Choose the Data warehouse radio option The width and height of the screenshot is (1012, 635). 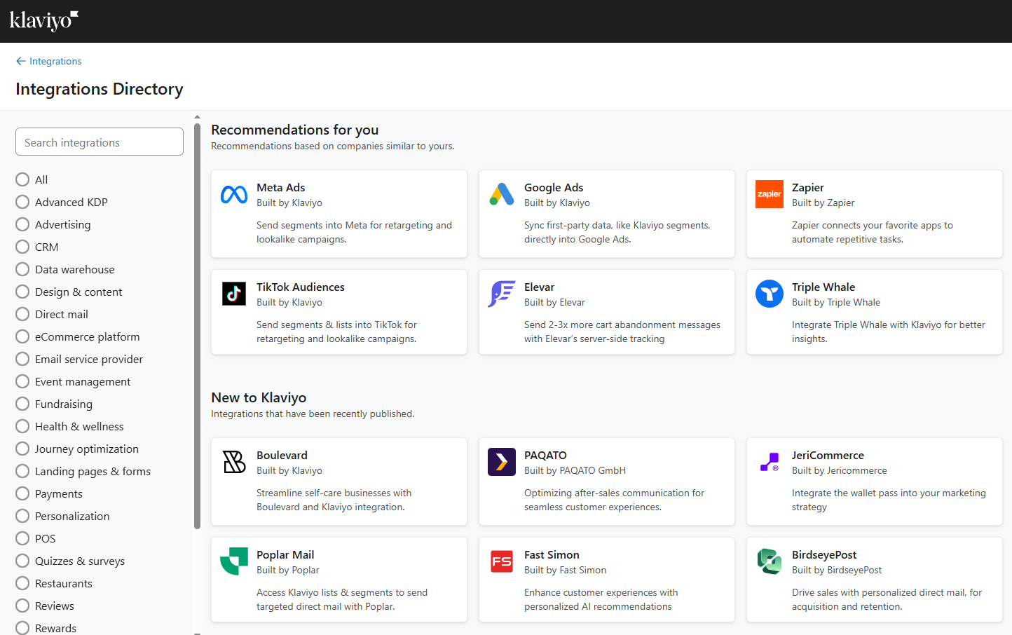pyautogui.click(x=22, y=269)
